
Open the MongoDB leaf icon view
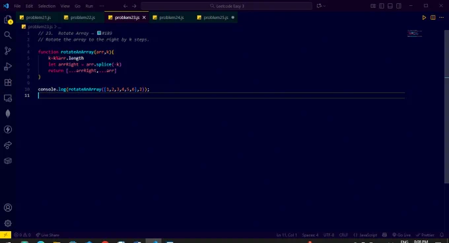[8, 114]
